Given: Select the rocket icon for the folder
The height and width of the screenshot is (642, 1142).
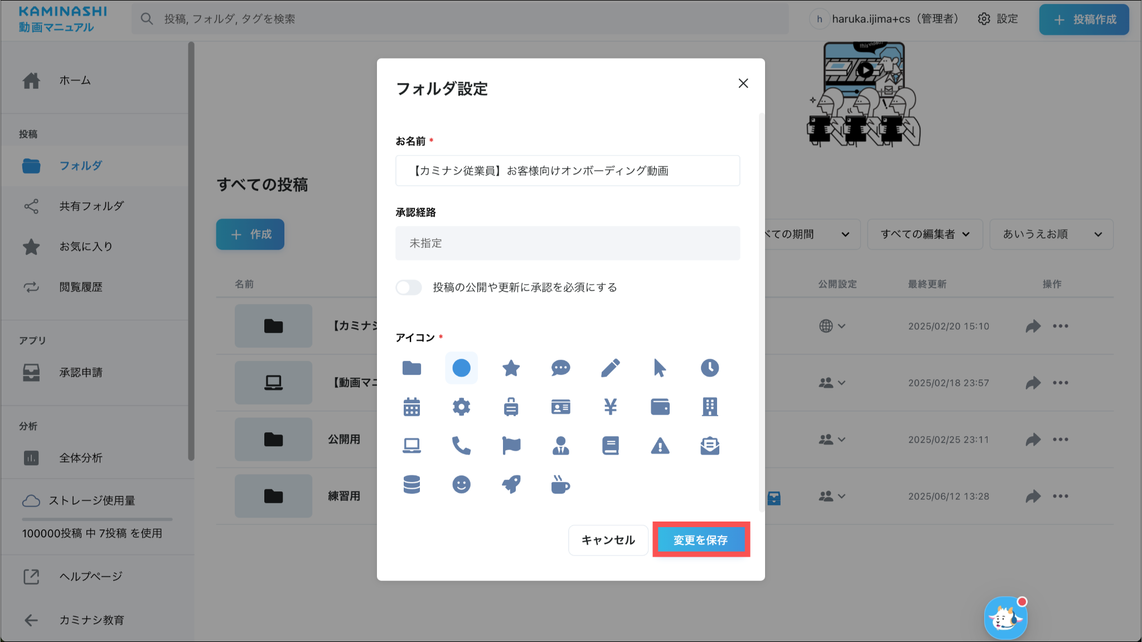Looking at the screenshot, I should tap(511, 484).
